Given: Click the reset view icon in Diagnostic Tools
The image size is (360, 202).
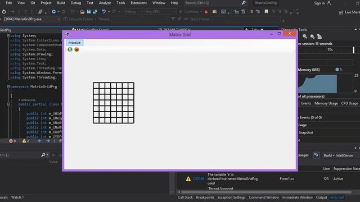Looking at the screenshot, I should pyautogui.click(x=319, y=36).
